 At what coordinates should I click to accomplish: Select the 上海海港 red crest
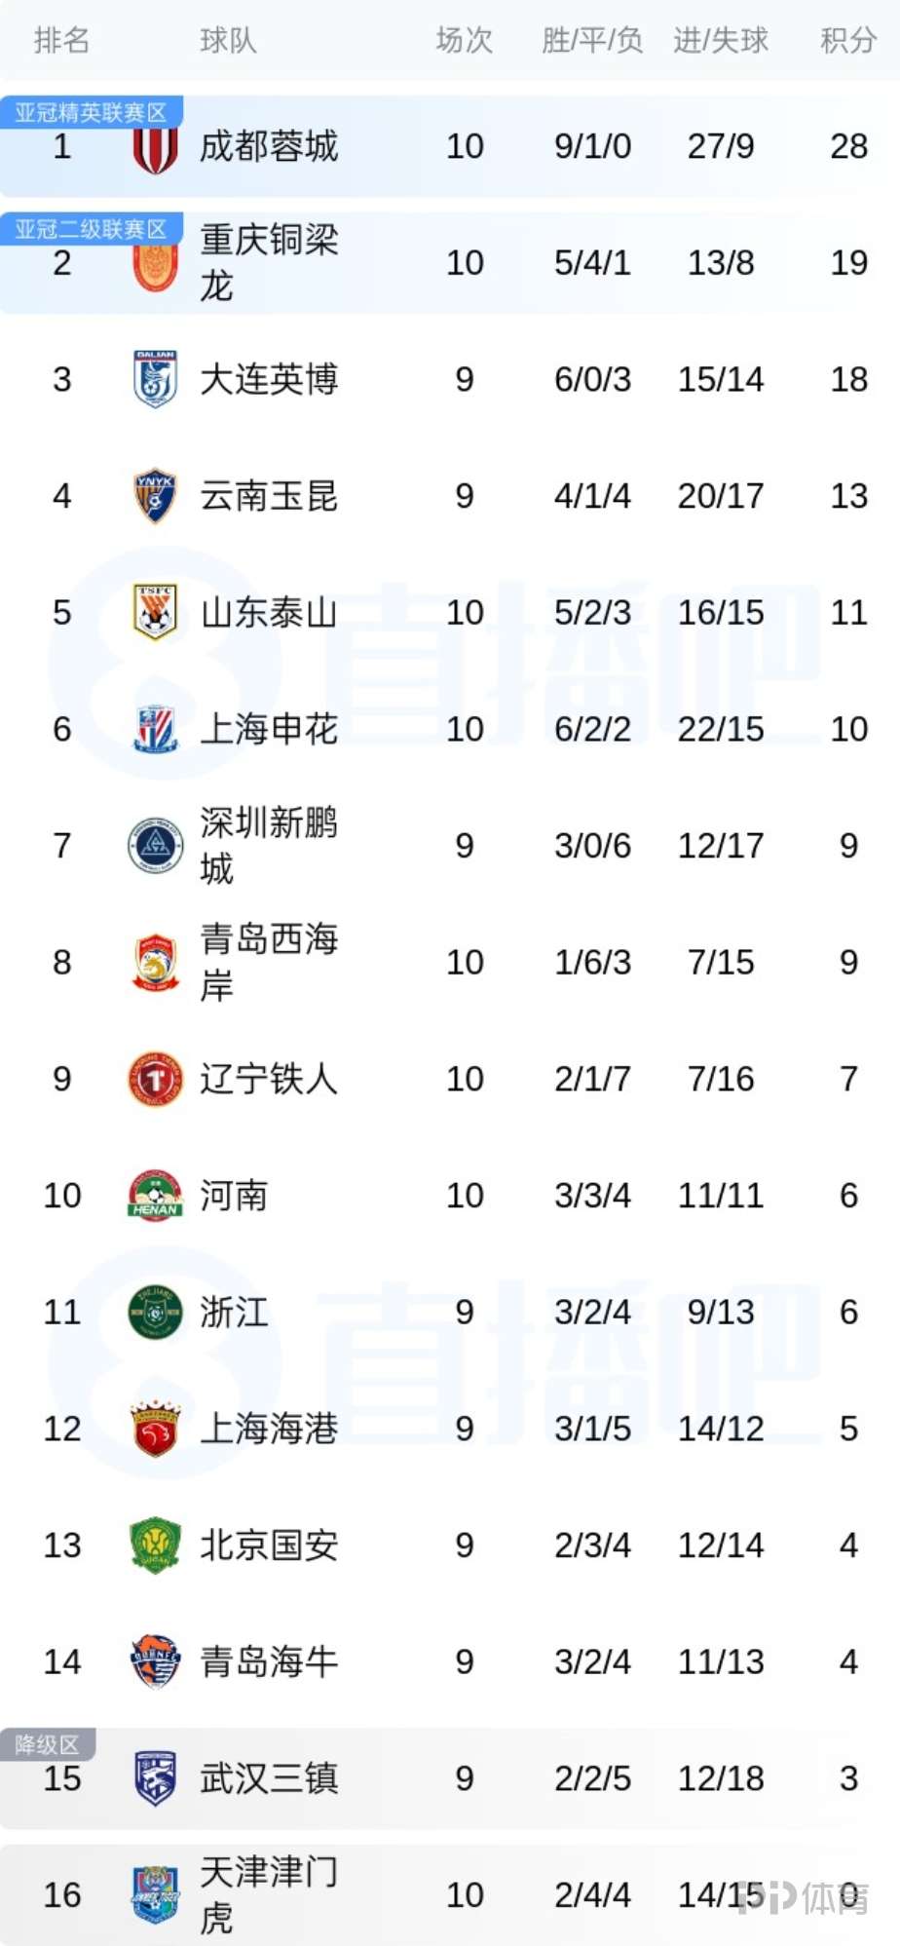click(155, 1429)
